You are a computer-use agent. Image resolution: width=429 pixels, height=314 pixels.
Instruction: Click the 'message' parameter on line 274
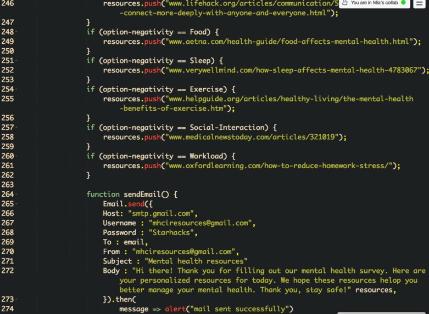point(134,309)
